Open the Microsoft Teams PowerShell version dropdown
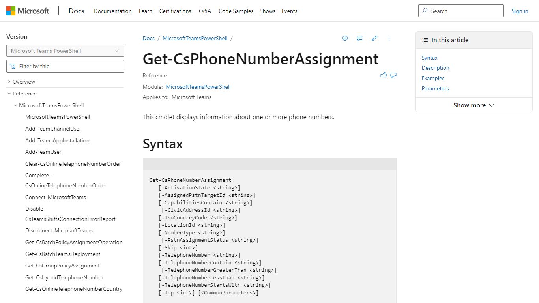This screenshot has width=539, height=303. [x=65, y=51]
